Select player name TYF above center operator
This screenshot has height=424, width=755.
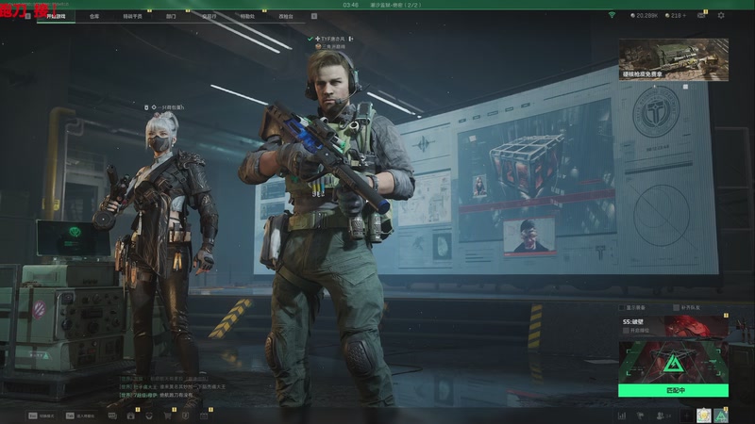point(333,39)
